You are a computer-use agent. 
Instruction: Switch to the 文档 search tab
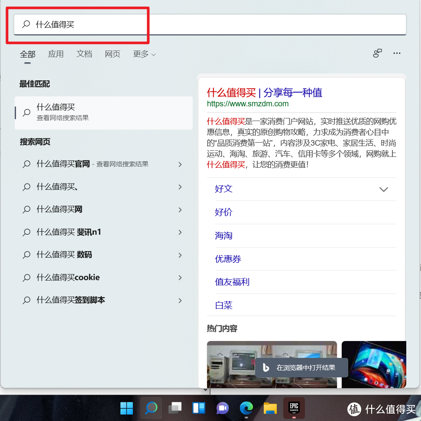pyautogui.click(x=84, y=54)
